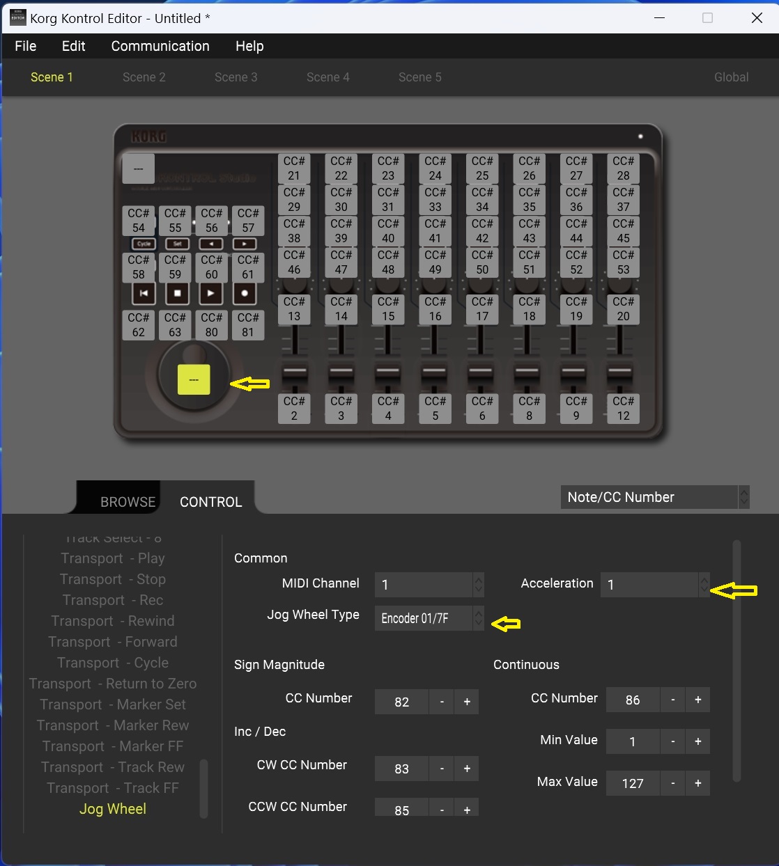Image resolution: width=779 pixels, height=866 pixels.
Task: Decrease Continuous Min Value with minus
Action: (x=673, y=741)
